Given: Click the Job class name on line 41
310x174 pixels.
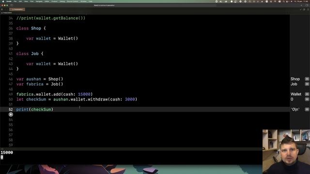Looking at the screenshot, I should coord(35,54).
